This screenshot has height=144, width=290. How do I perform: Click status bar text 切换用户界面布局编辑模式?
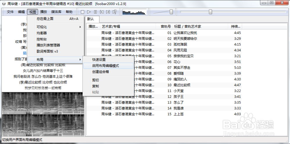coord(22,140)
